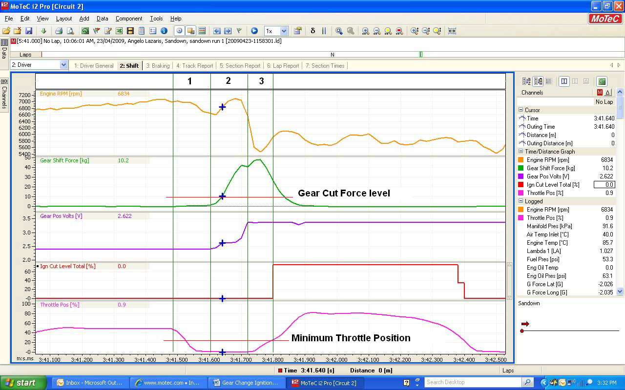Click the zoom-out-fully red magnifier icon

(x=399, y=31)
